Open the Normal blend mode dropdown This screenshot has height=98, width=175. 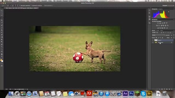[x=158, y=35]
